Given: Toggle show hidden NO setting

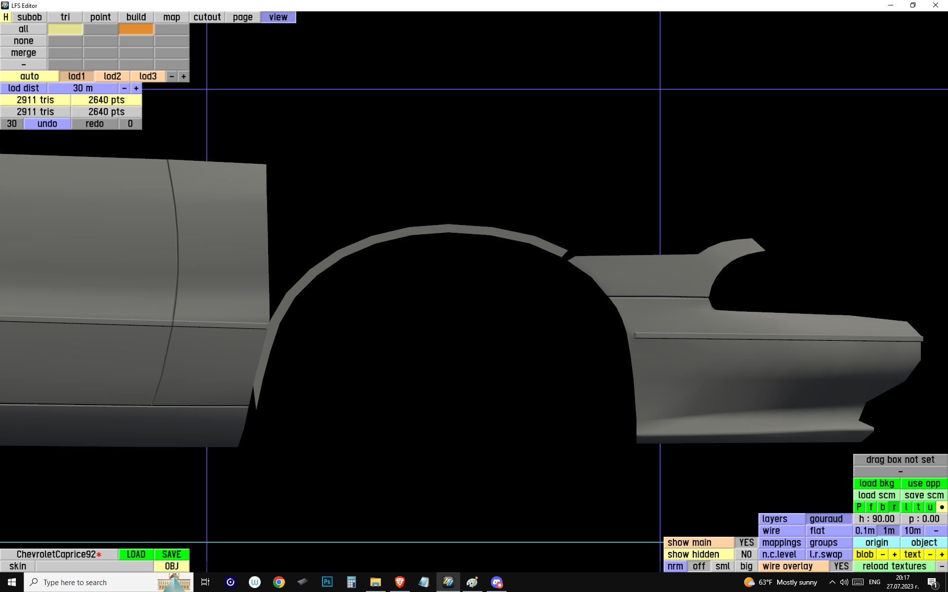Looking at the screenshot, I should tap(746, 555).
